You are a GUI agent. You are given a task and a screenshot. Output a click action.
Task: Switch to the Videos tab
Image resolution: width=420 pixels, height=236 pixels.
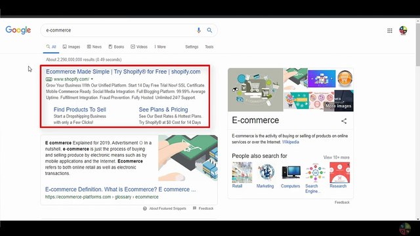click(x=139, y=47)
